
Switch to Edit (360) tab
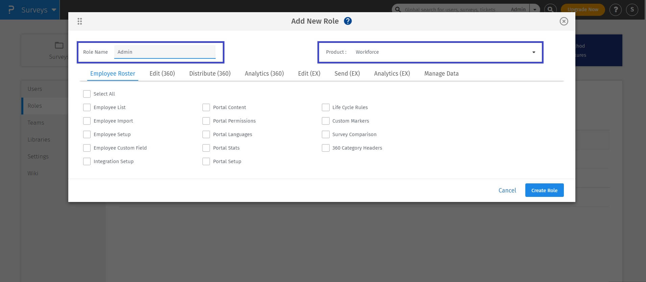click(162, 74)
